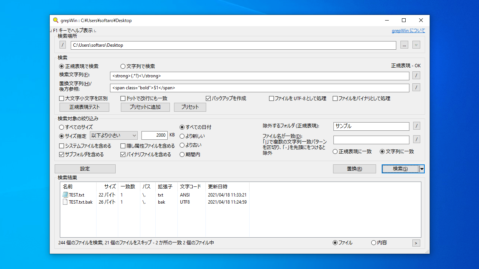This screenshot has width=479, height=269.
Task: Sort results by サイズ column header
Action: pos(107,186)
